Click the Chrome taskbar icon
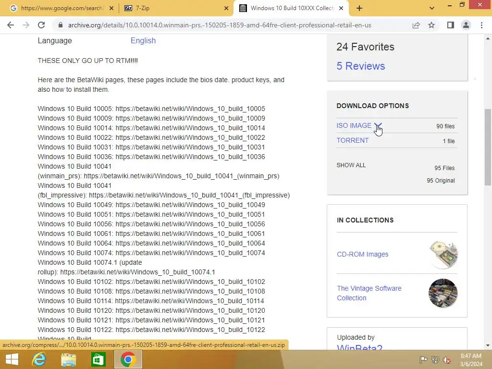492x369 pixels. (128, 359)
